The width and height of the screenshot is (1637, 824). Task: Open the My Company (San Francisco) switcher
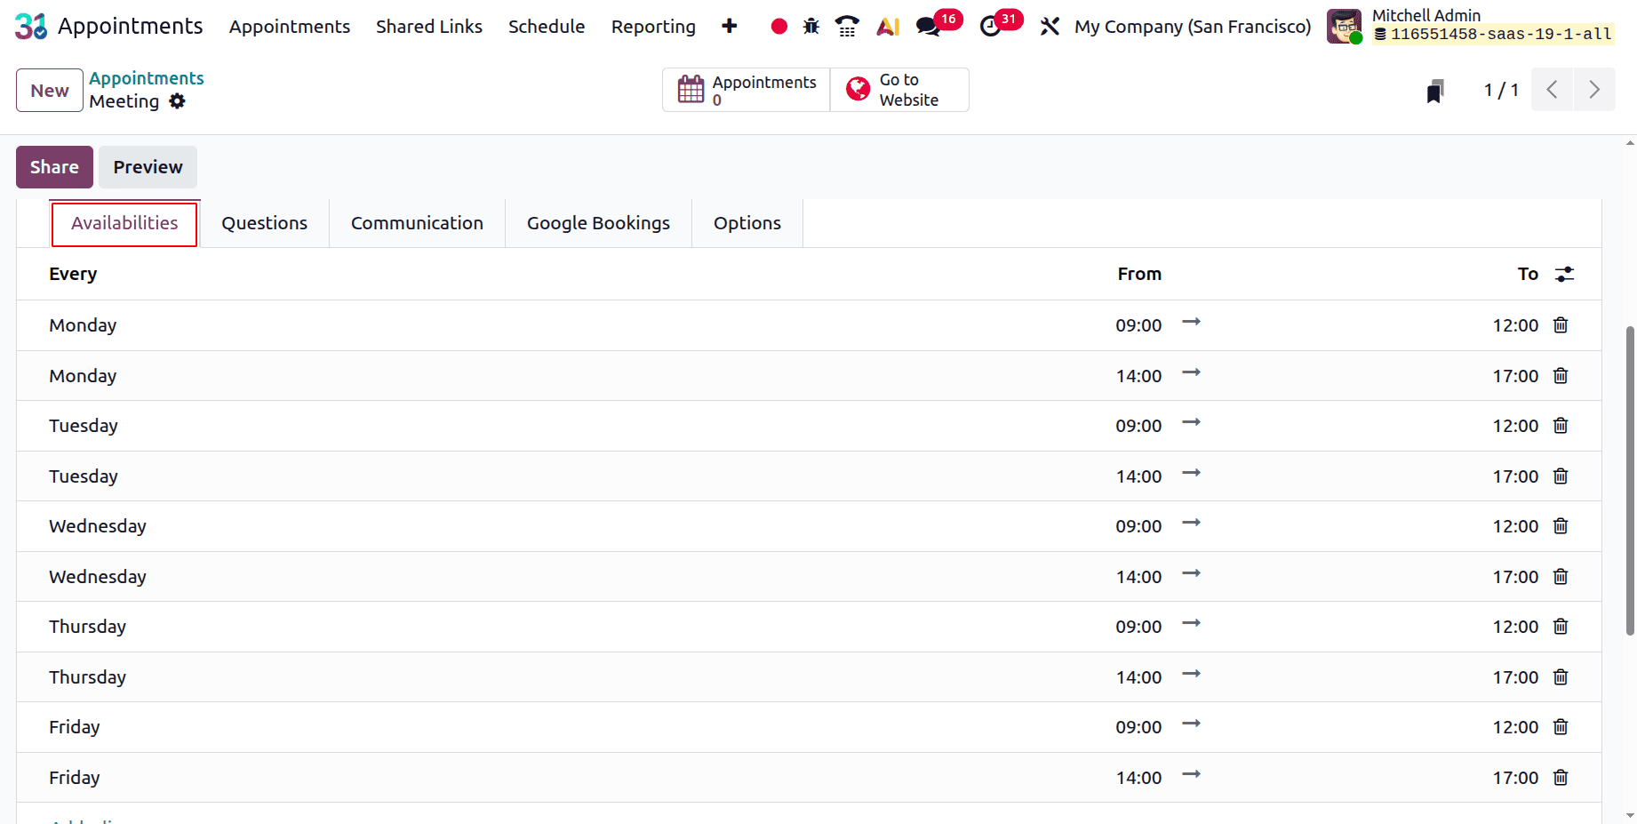tap(1193, 27)
